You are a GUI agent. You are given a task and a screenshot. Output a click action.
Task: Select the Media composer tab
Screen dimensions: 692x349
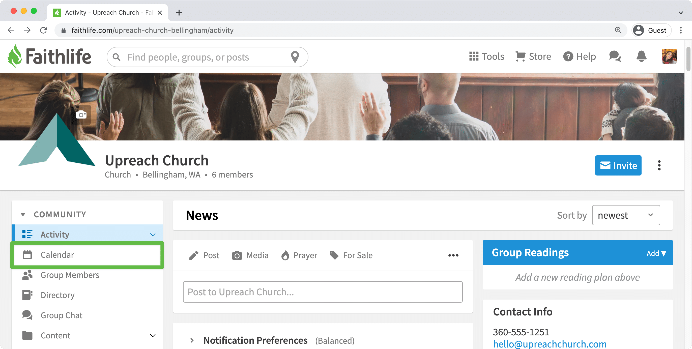pyautogui.click(x=250, y=255)
